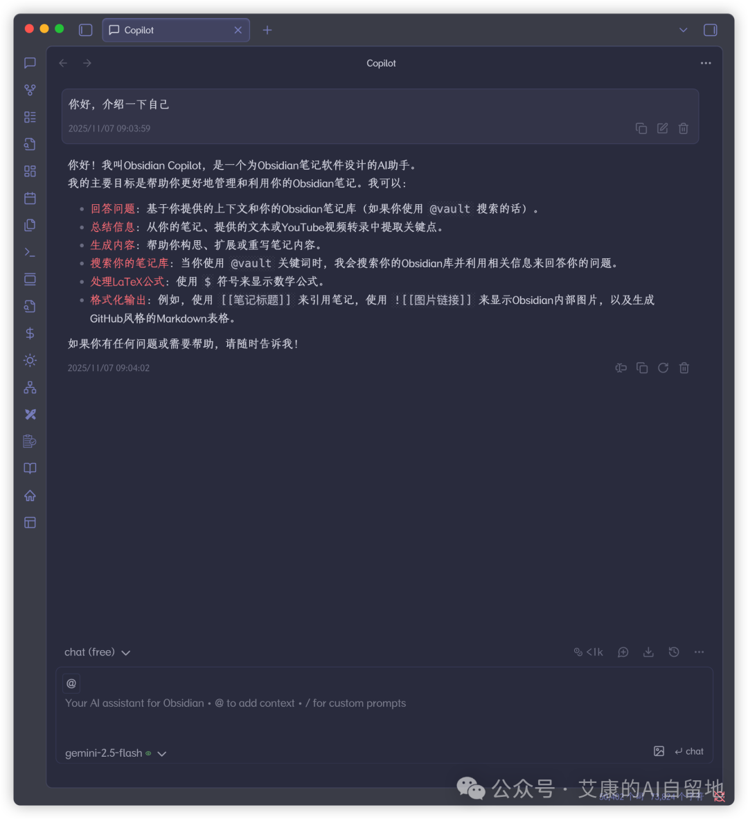Image resolution: width=748 pixels, height=819 pixels.
Task: Open the Copilot view more options menu
Action: pyautogui.click(x=706, y=63)
